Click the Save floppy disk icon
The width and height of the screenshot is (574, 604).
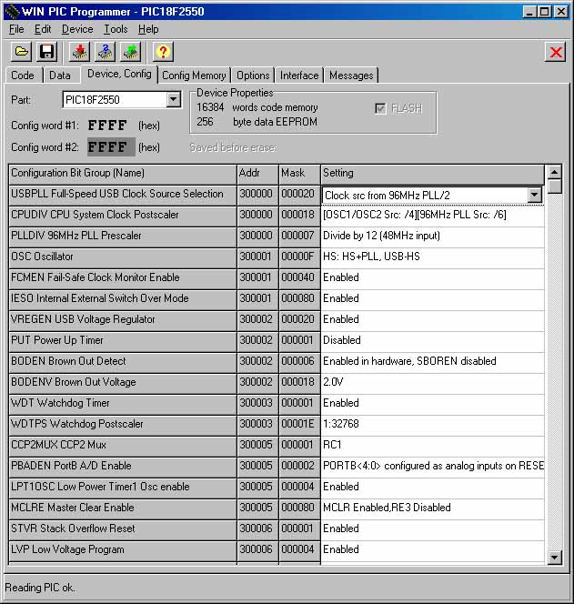46,52
